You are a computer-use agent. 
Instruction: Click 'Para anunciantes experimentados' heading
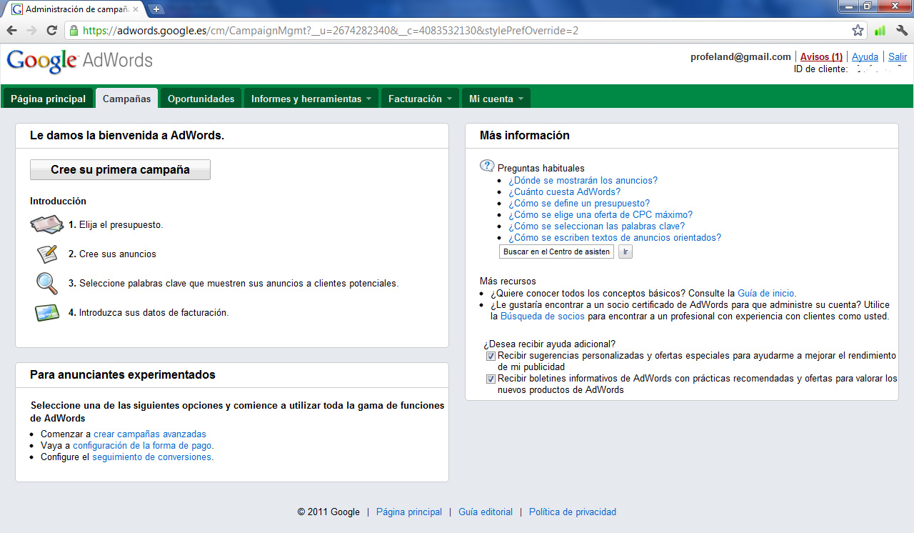123,374
